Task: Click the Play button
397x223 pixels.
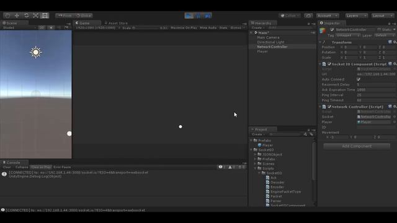Action: [x=189, y=15]
